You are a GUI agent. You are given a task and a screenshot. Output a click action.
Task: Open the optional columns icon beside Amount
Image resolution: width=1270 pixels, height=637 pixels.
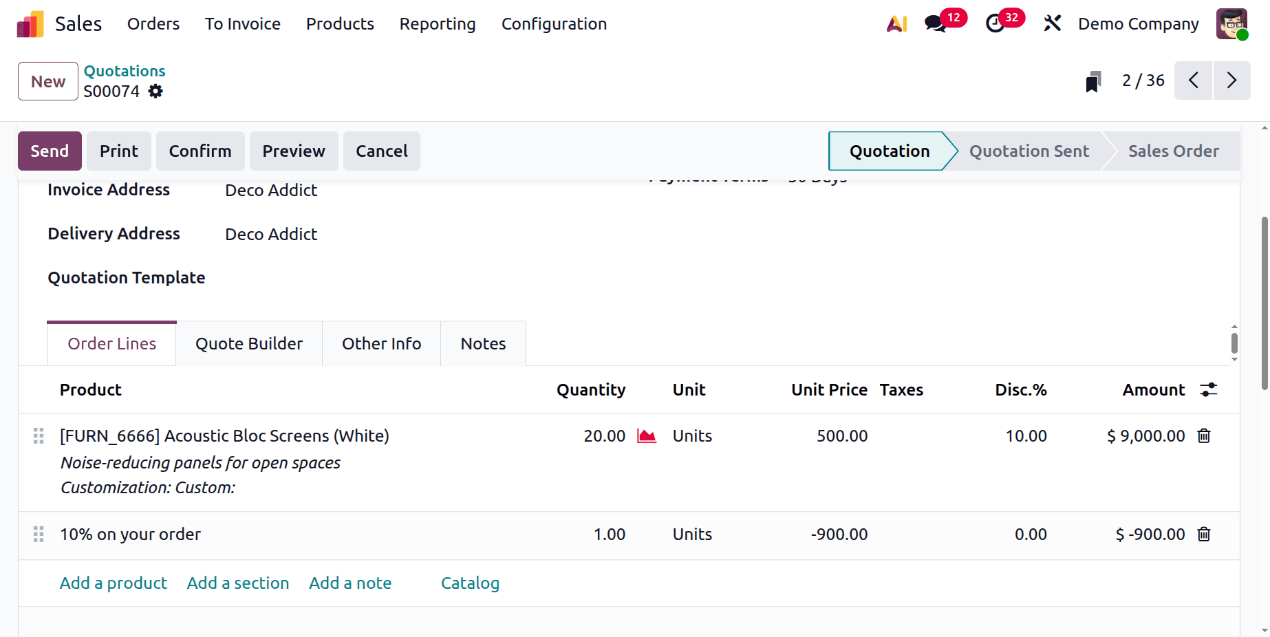(1209, 389)
